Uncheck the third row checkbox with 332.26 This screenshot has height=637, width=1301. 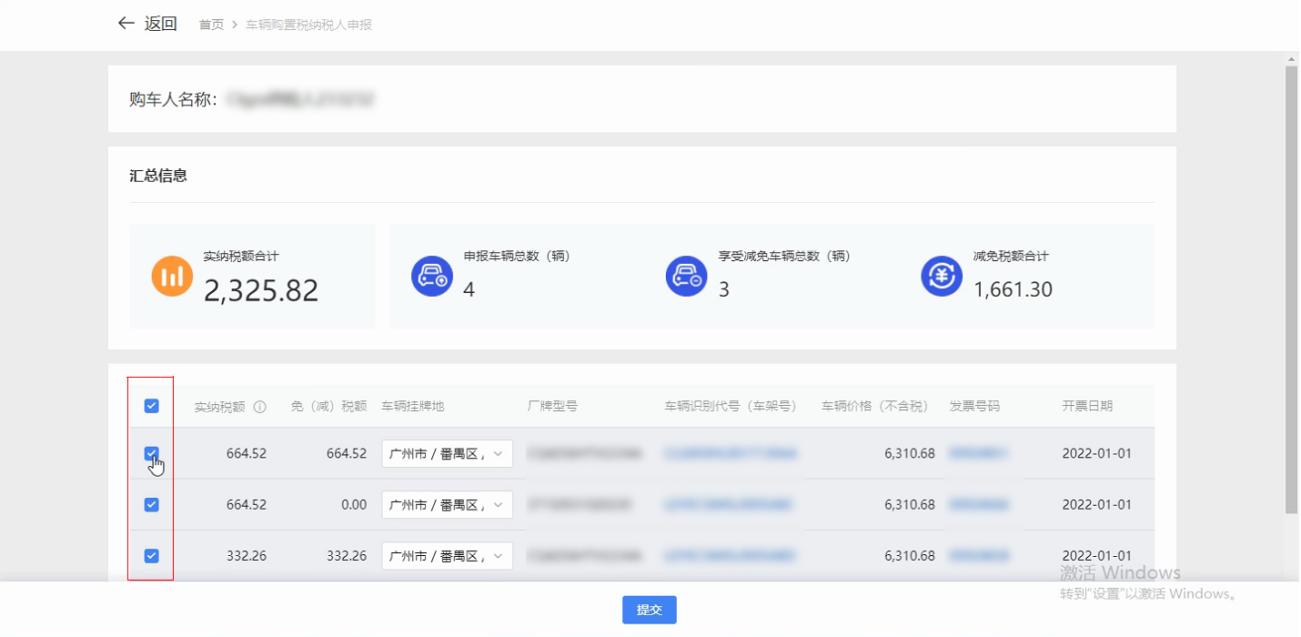(152, 555)
